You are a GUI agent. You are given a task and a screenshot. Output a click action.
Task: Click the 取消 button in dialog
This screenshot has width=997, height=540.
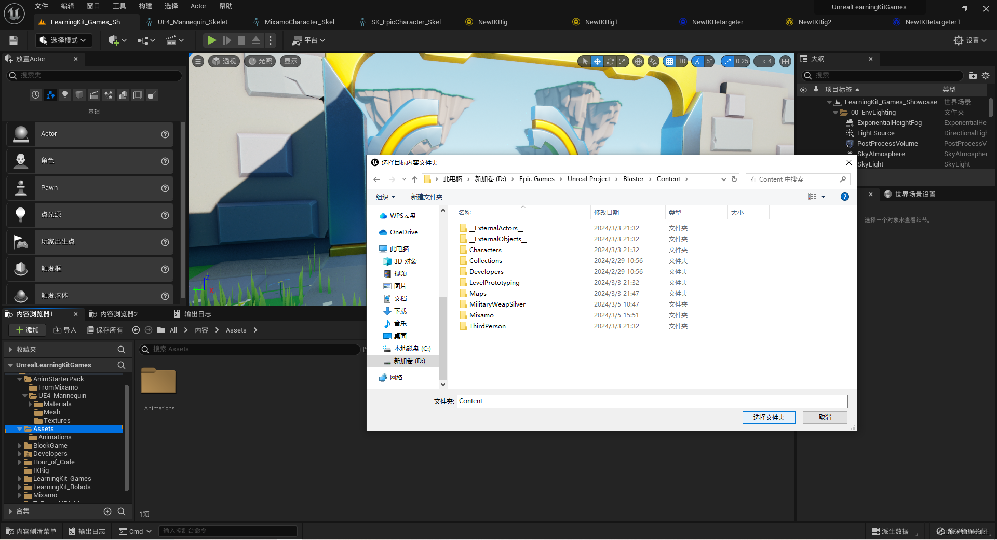pyautogui.click(x=825, y=418)
